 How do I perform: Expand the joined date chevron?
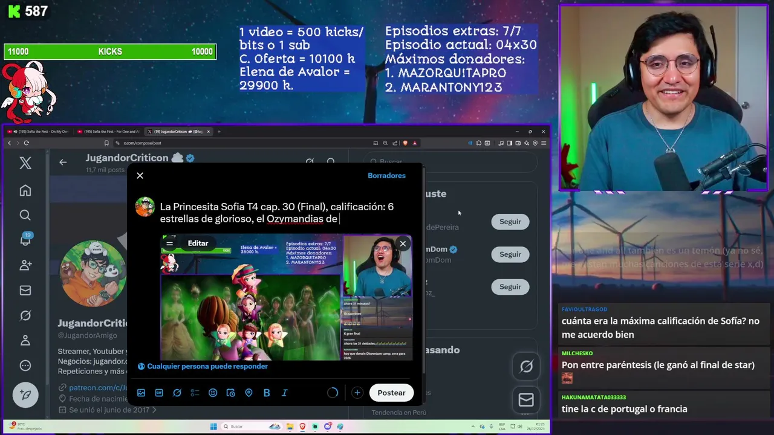pos(154,410)
